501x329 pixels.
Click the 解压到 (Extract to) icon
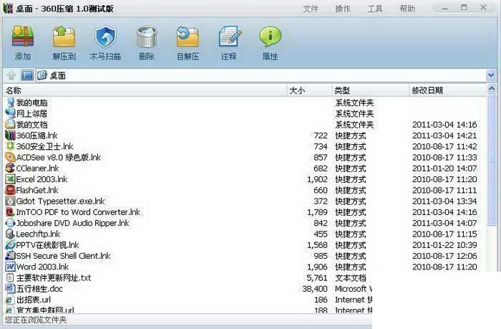tap(64, 37)
